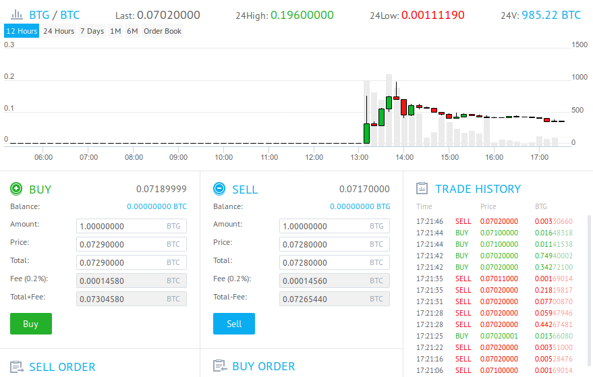Focus the Sell Price input field

click(335, 244)
